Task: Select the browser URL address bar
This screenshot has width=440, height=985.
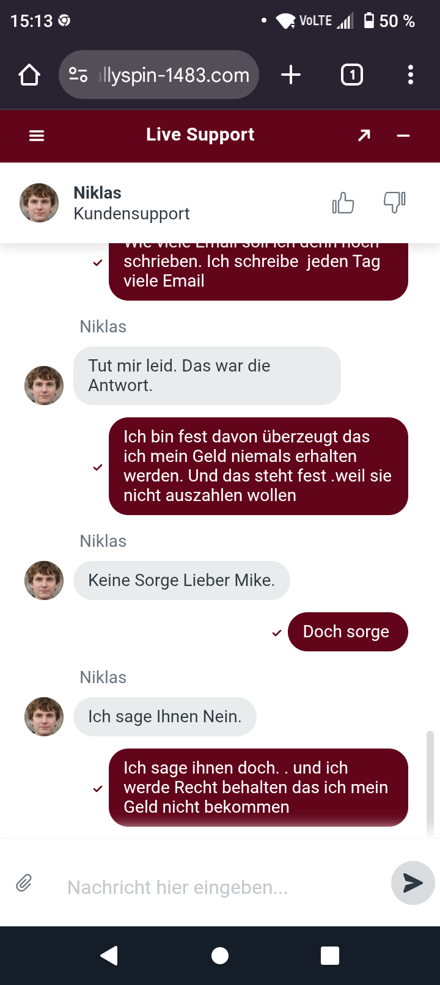Action: [174, 75]
